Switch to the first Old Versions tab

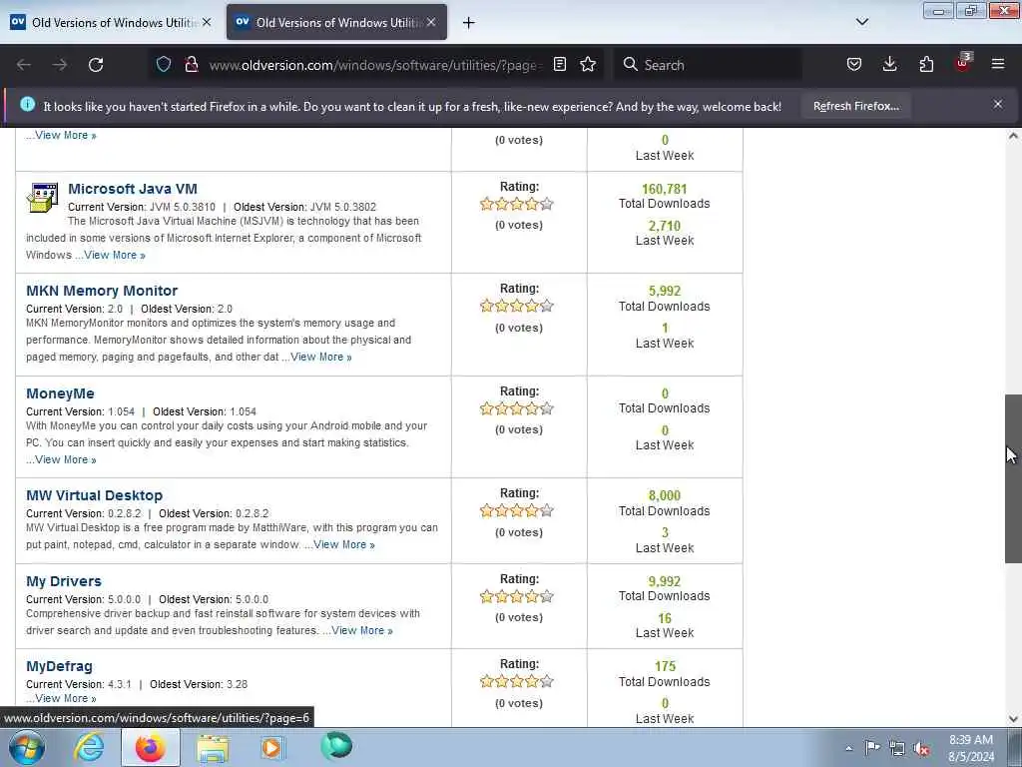coord(111,22)
